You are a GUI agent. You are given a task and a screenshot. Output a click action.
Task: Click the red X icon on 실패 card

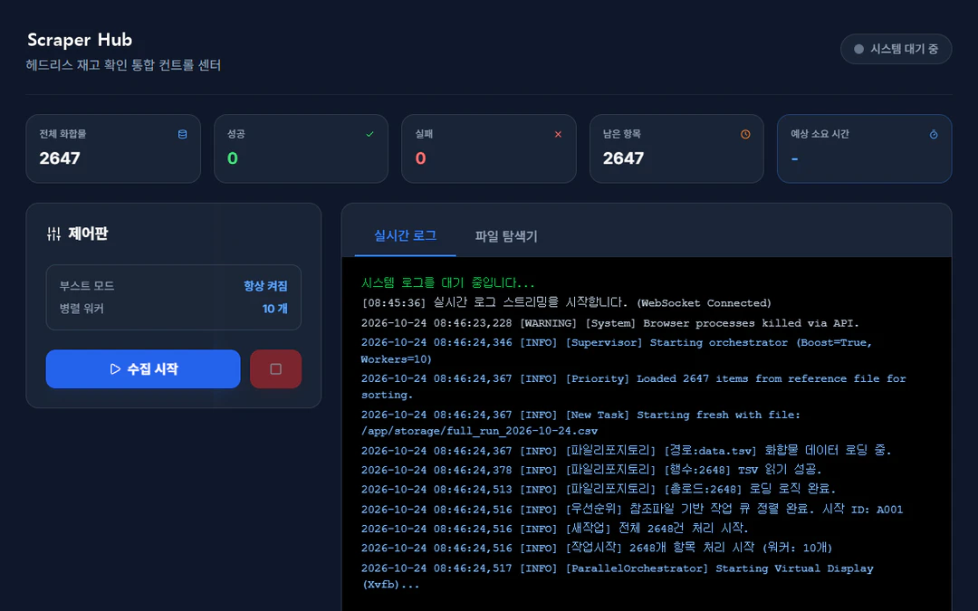[x=558, y=134]
